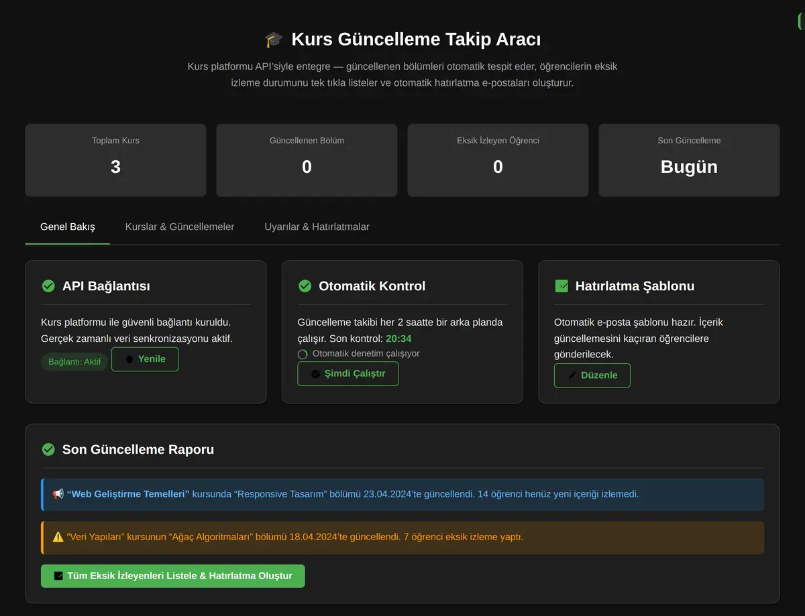Click the Hatırlatma Şablonu card heading
805x616 pixels.
[x=635, y=286]
